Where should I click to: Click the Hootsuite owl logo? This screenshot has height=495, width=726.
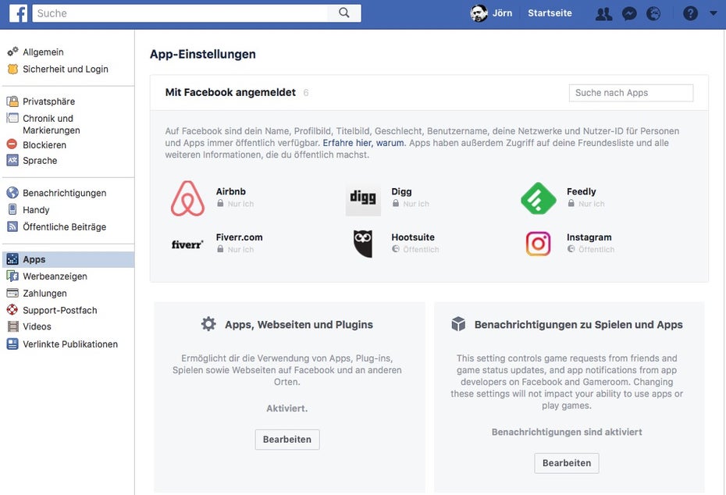363,244
